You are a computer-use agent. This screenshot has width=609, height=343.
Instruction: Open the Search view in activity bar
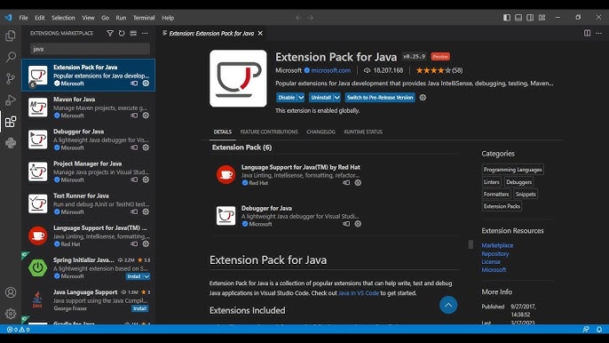pyautogui.click(x=11, y=57)
